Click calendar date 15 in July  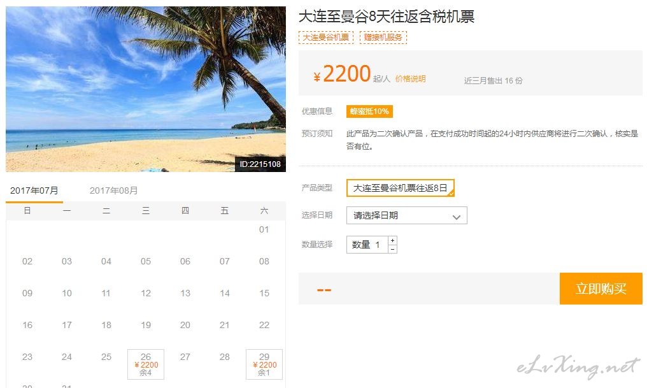264,293
